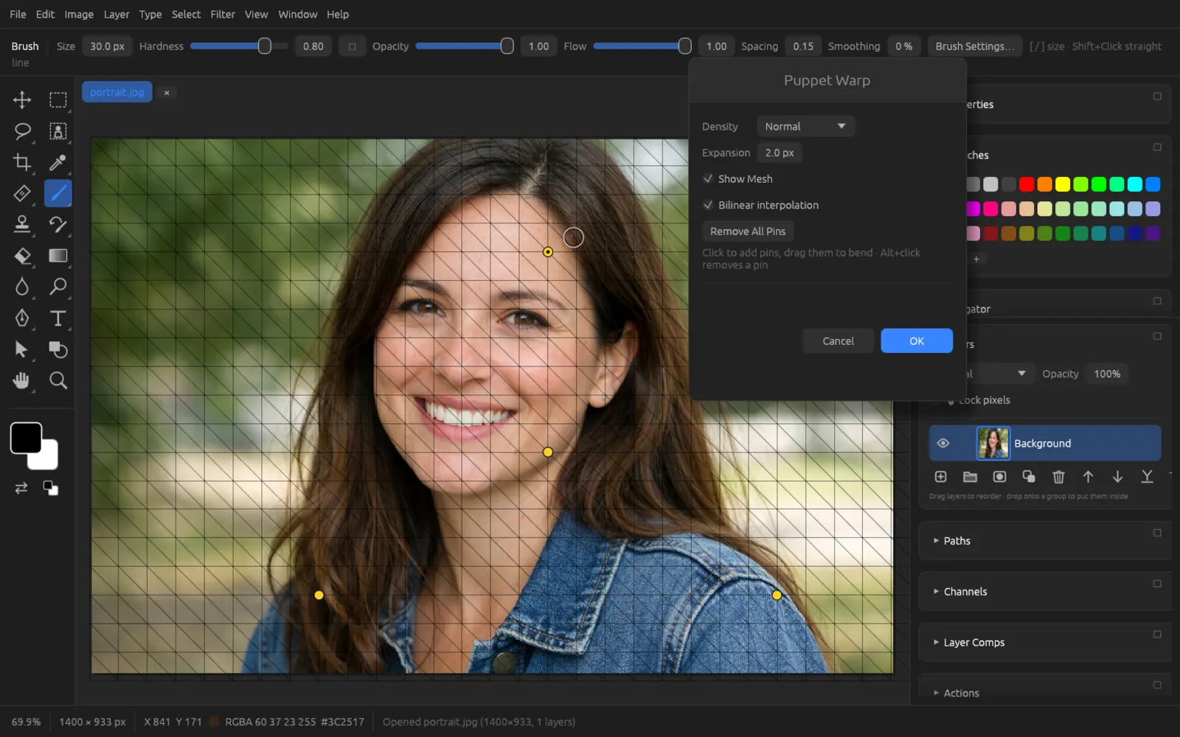Image resolution: width=1180 pixels, height=737 pixels.
Task: Swap foreground and background colors
Action: 21,488
